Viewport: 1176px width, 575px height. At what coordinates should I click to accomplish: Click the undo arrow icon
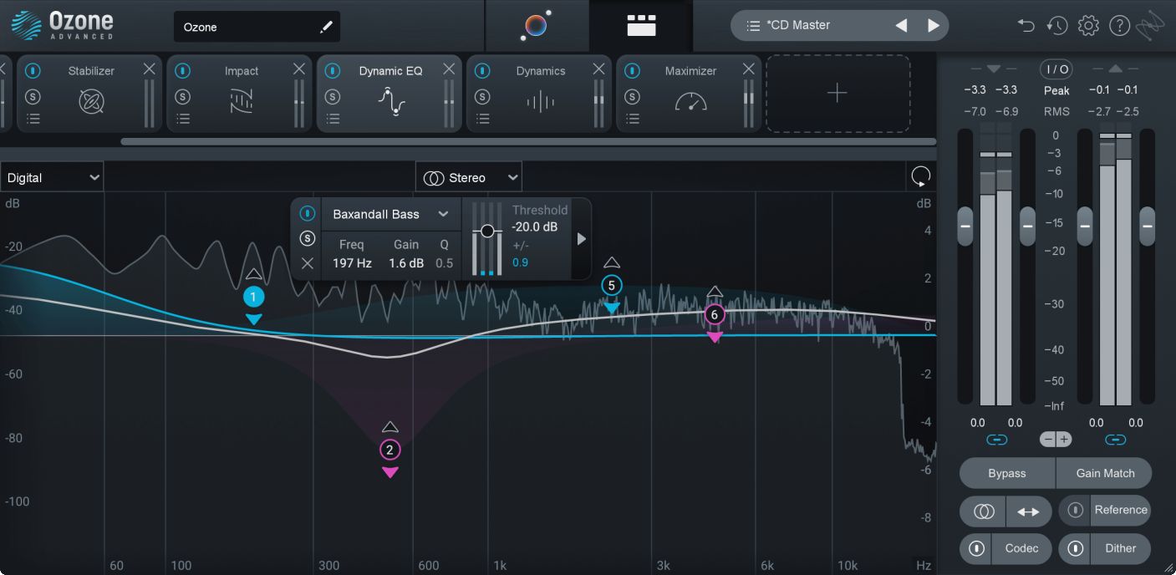(1026, 26)
